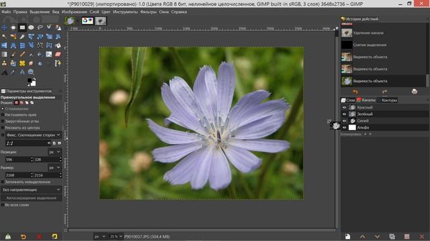
Task: Open the Цвет menu
Action: pos(106,12)
